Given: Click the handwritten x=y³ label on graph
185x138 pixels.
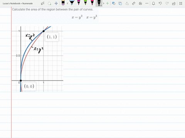Looking at the screenshot, I should pyautogui.click(x=30, y=36).
